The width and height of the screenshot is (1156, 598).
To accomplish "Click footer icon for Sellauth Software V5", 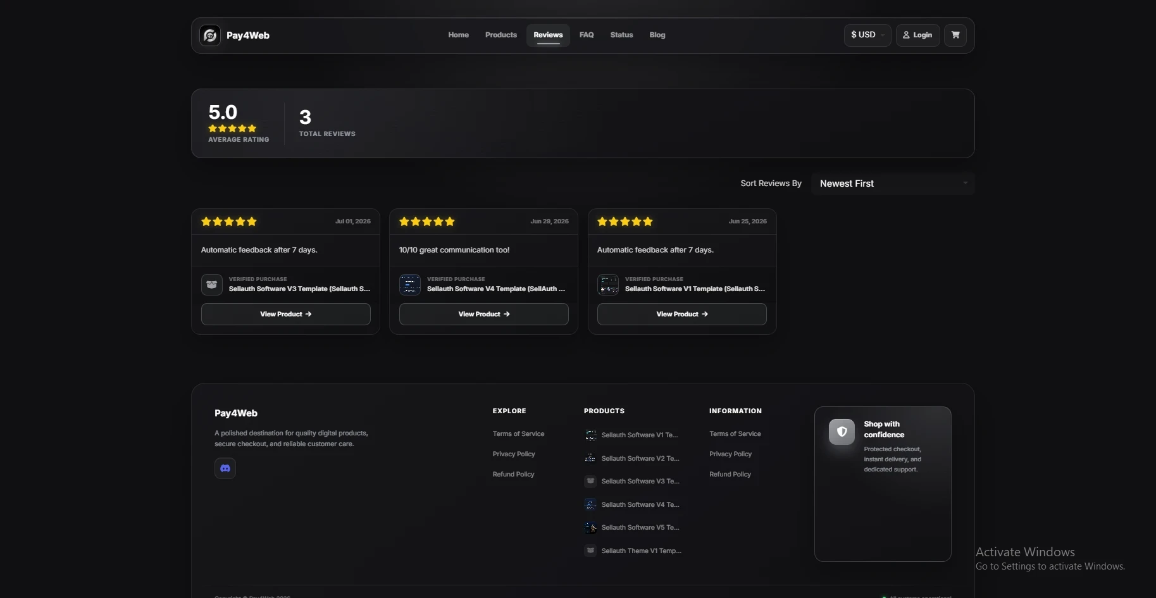I will pos(590,528).
